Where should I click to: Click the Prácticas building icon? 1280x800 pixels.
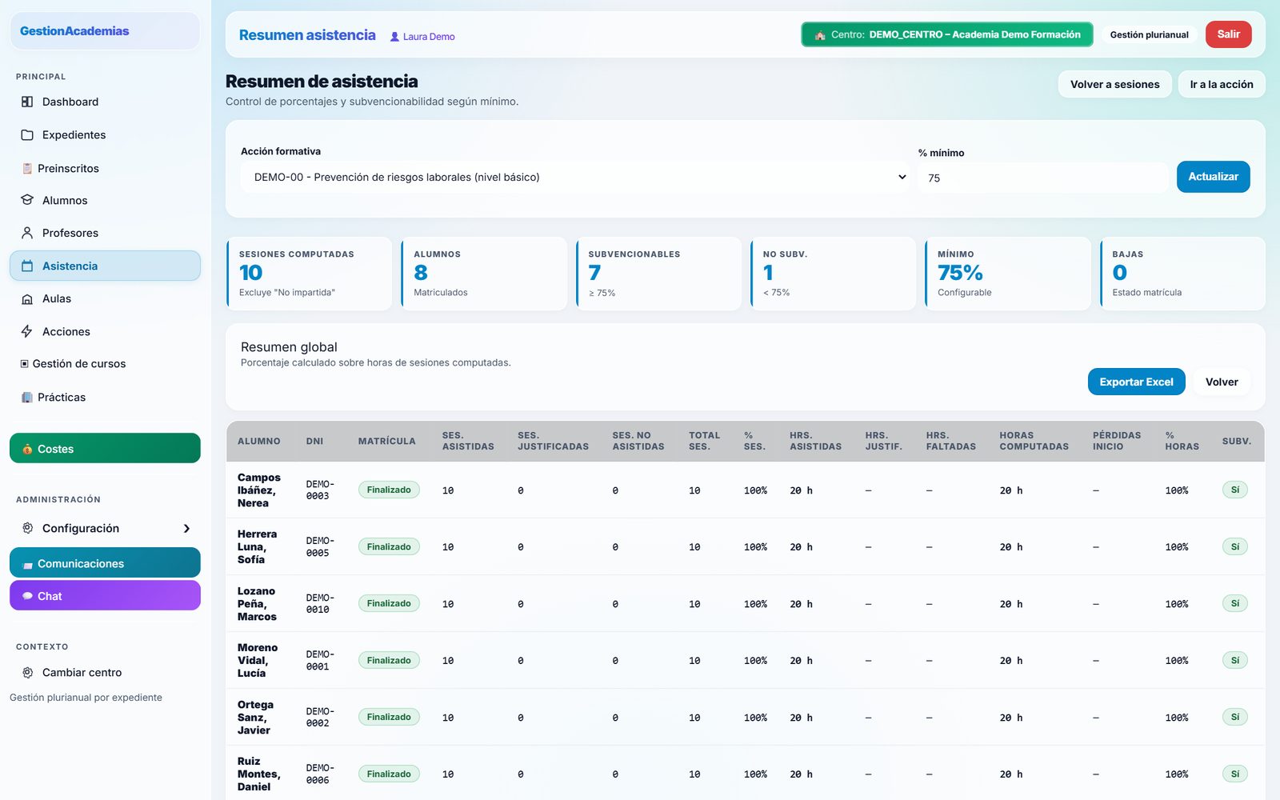[27, 397]
